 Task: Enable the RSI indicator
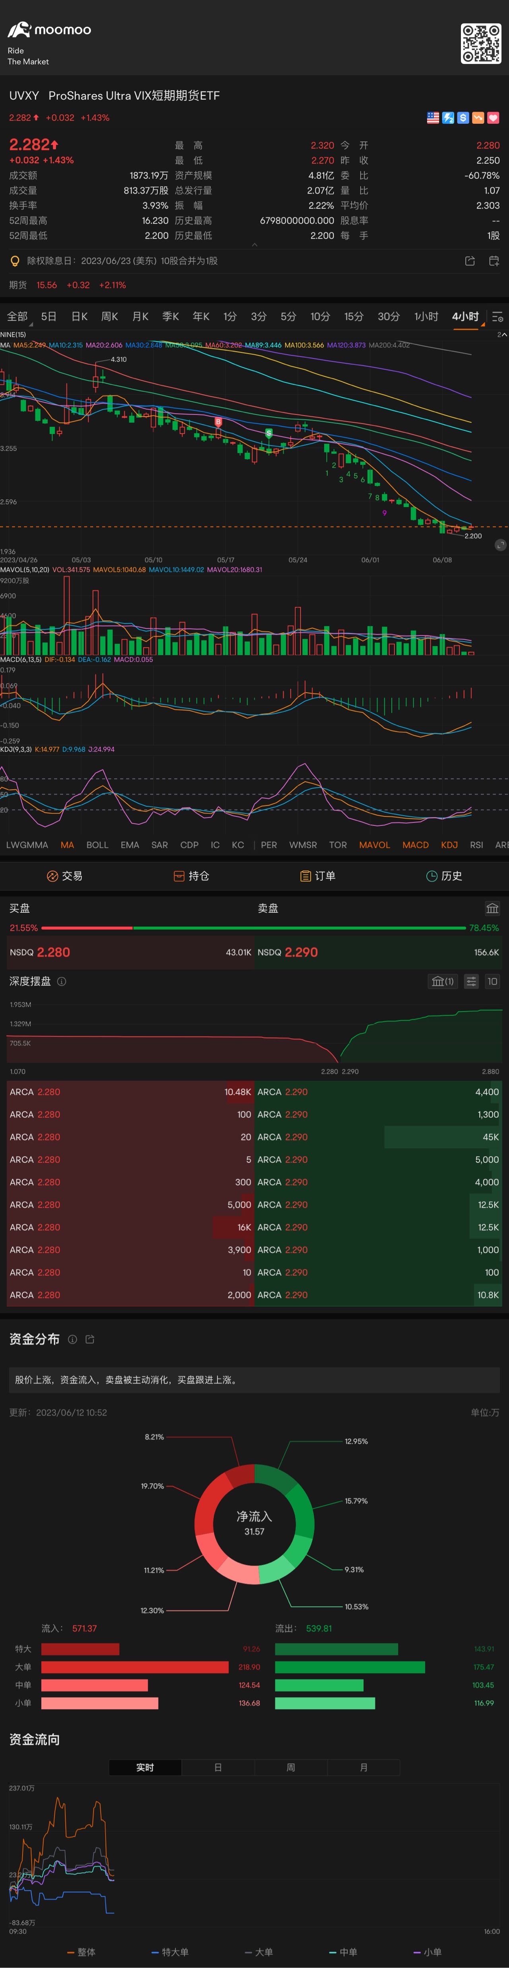tap(476, 845)
